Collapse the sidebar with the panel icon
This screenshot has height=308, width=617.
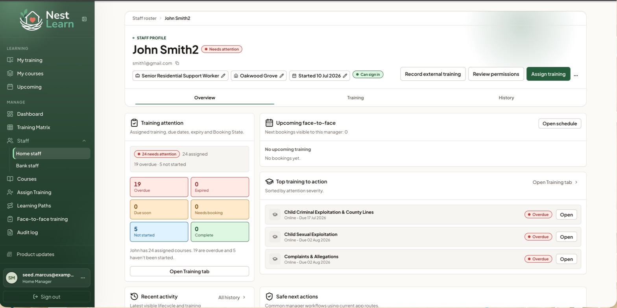[x=84, y=19]
